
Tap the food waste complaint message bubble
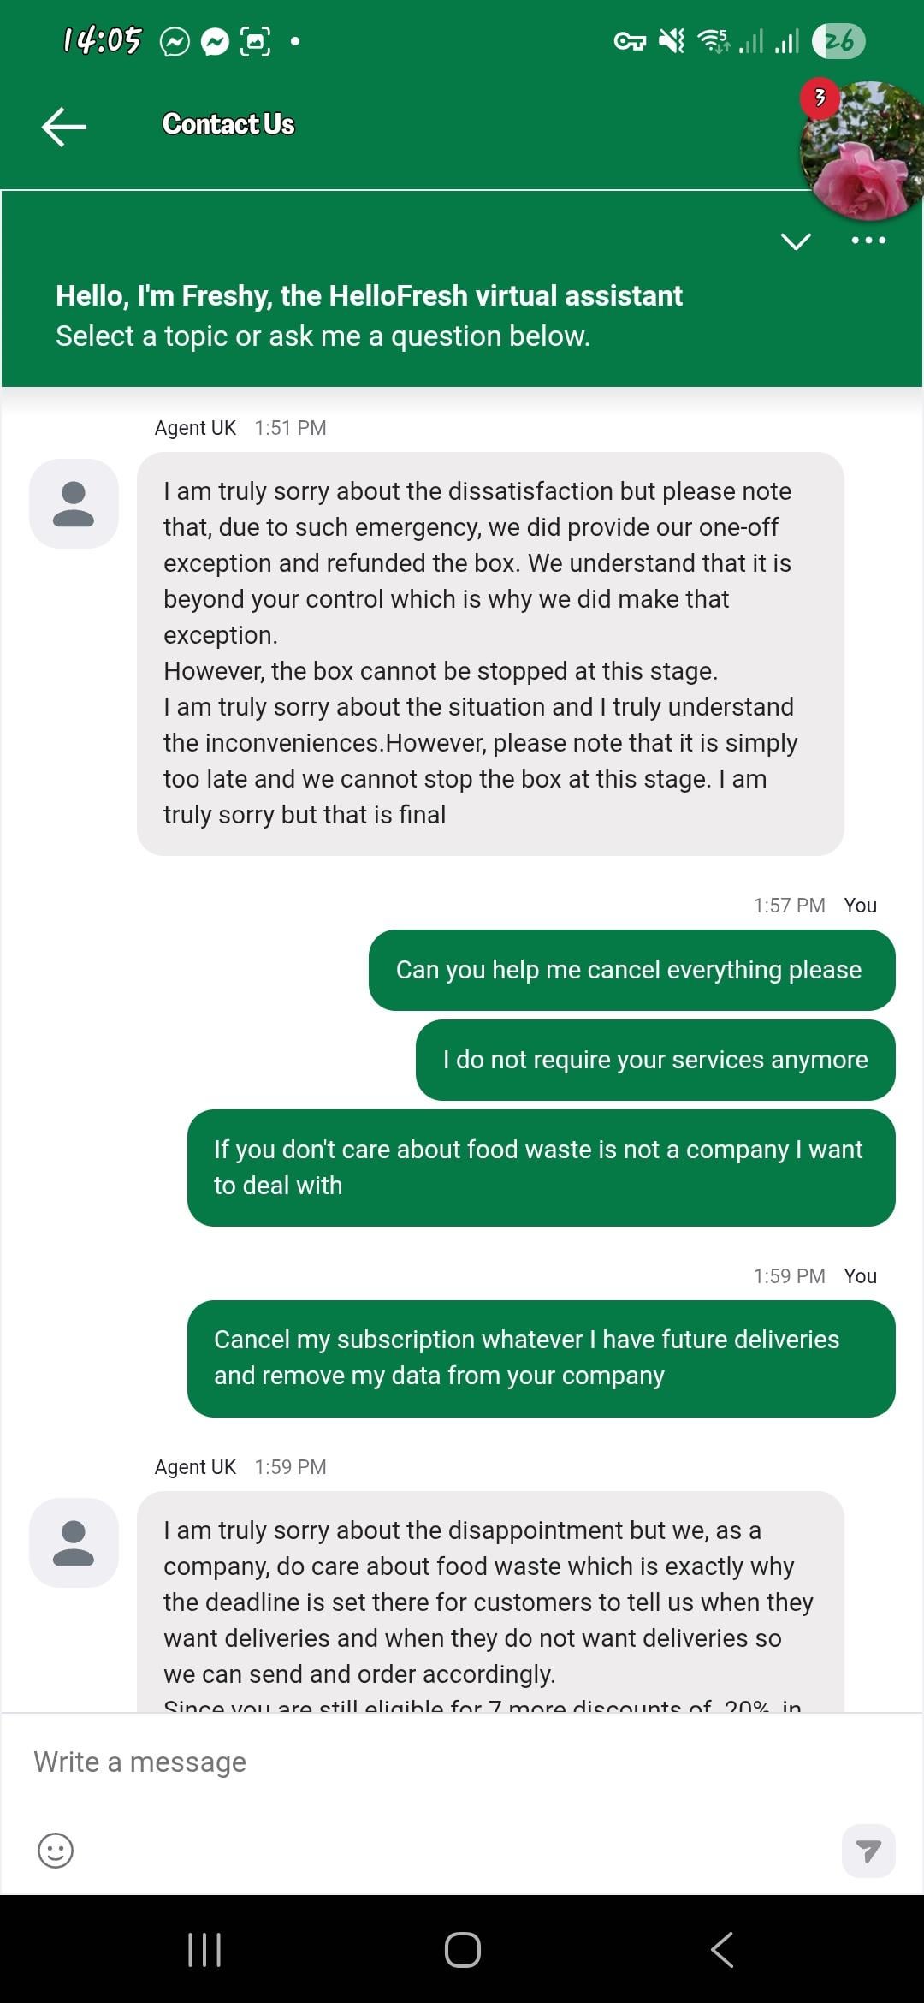(541, 1168)
